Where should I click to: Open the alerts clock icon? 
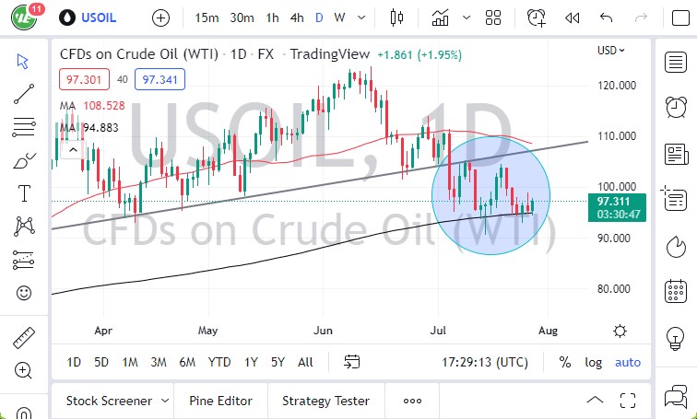[536, 17]
